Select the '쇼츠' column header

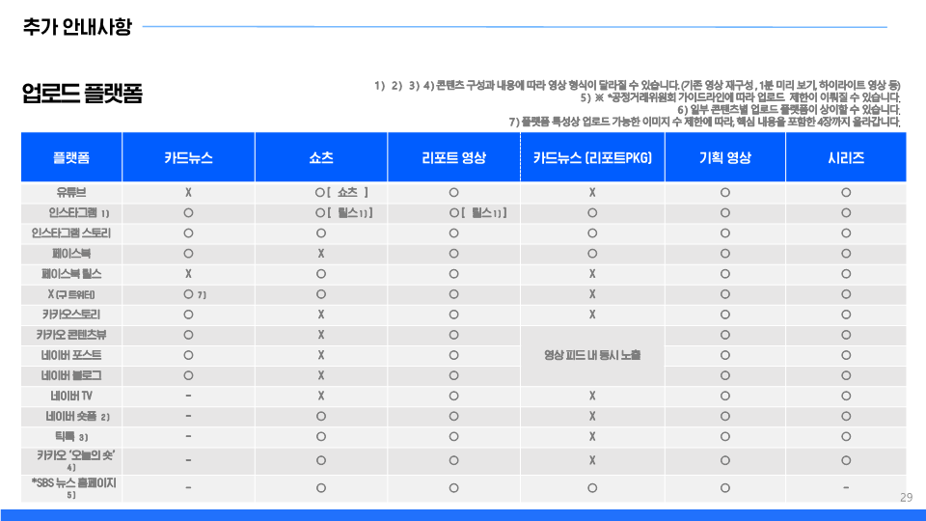321,157
